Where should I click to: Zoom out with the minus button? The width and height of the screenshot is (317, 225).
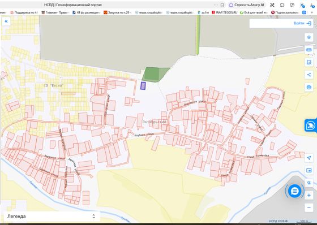coord(309,207)
